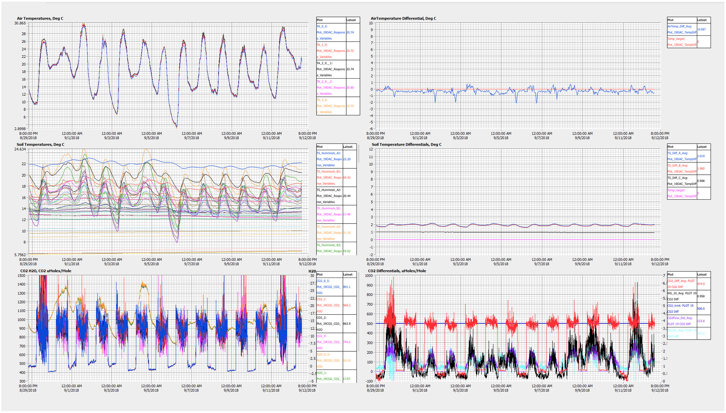Select AirTemp_Diff_Avg legend entry
The width and height of the screenshot is (726, 413).
681,29
